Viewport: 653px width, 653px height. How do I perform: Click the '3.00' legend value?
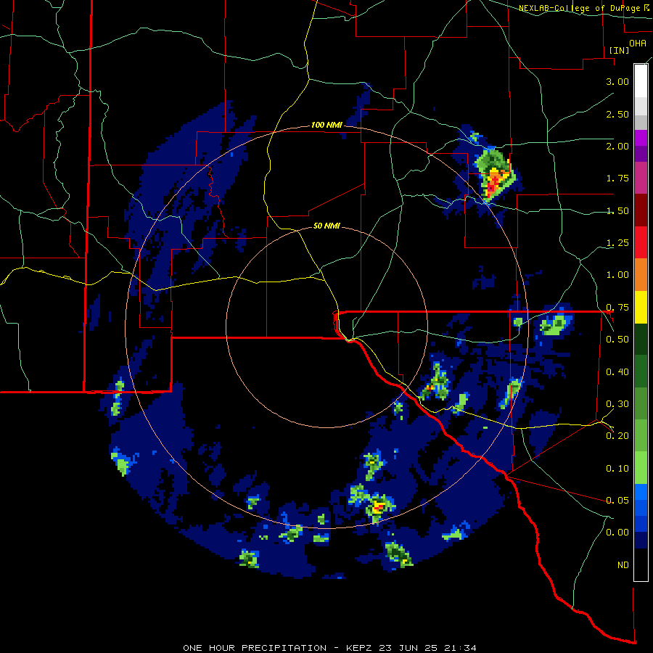(x=617, y=81)
